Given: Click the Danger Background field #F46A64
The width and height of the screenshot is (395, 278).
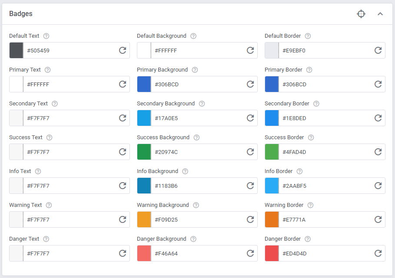Looking at the screenshot, I should click(x=197, y=253).
